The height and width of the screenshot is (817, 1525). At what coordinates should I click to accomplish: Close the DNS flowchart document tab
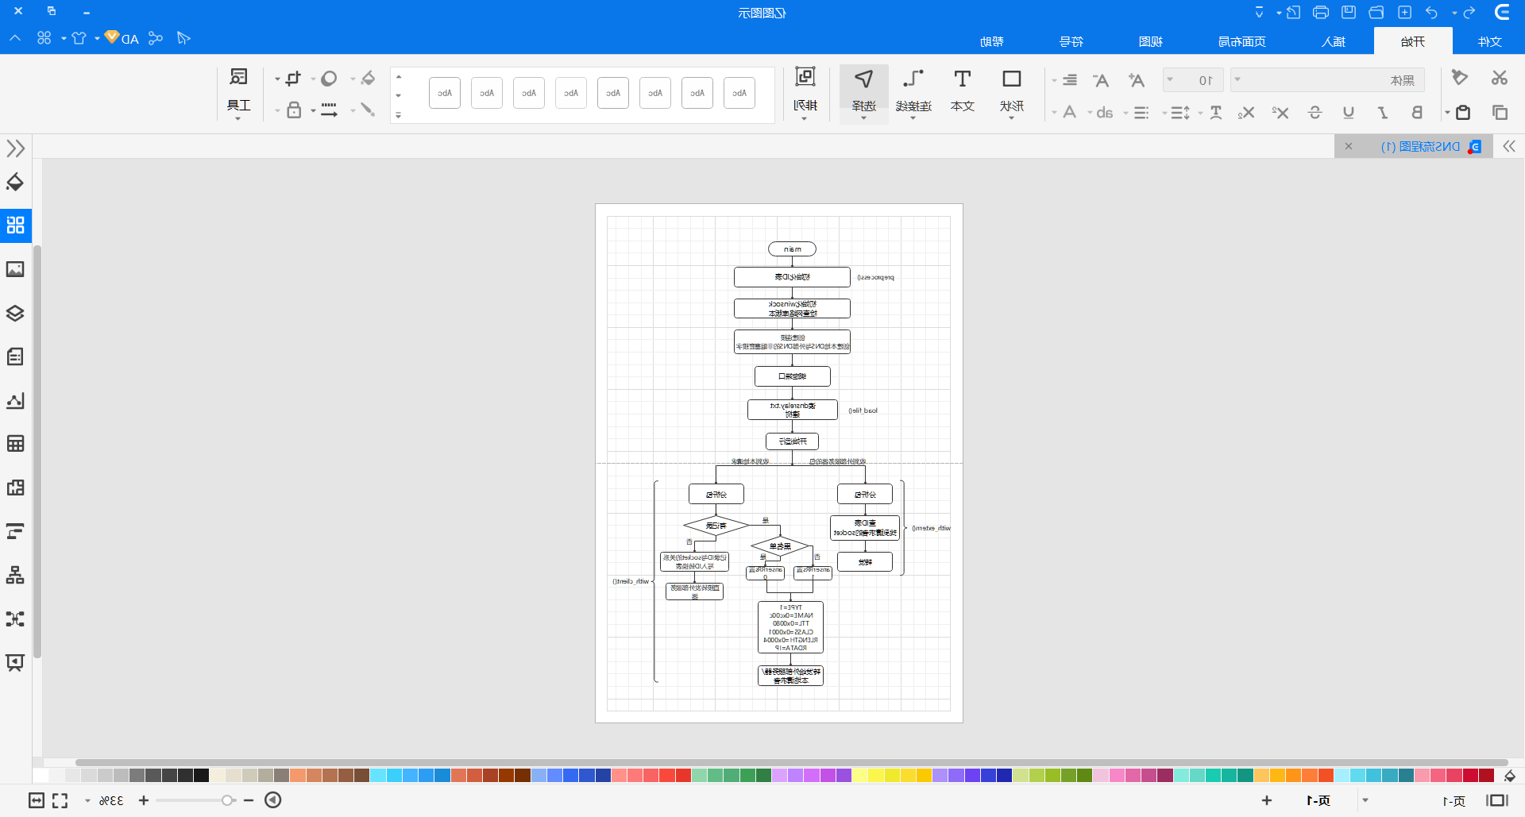[x=1349, y=146]
